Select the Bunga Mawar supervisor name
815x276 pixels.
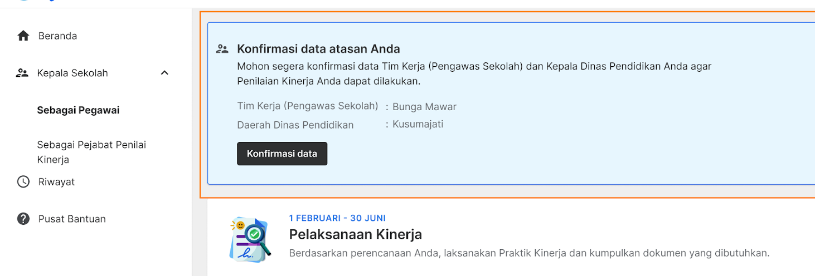(x=424, y=107)
